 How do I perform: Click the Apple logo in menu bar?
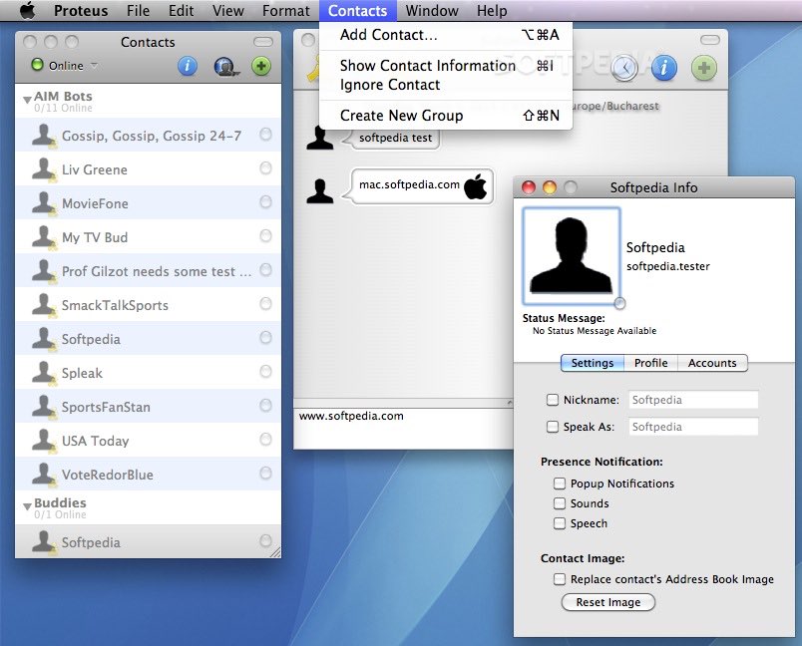point(28,10)
